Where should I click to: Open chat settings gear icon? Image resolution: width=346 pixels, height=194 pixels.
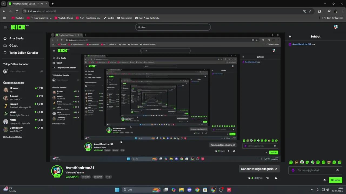pos(324,180)
